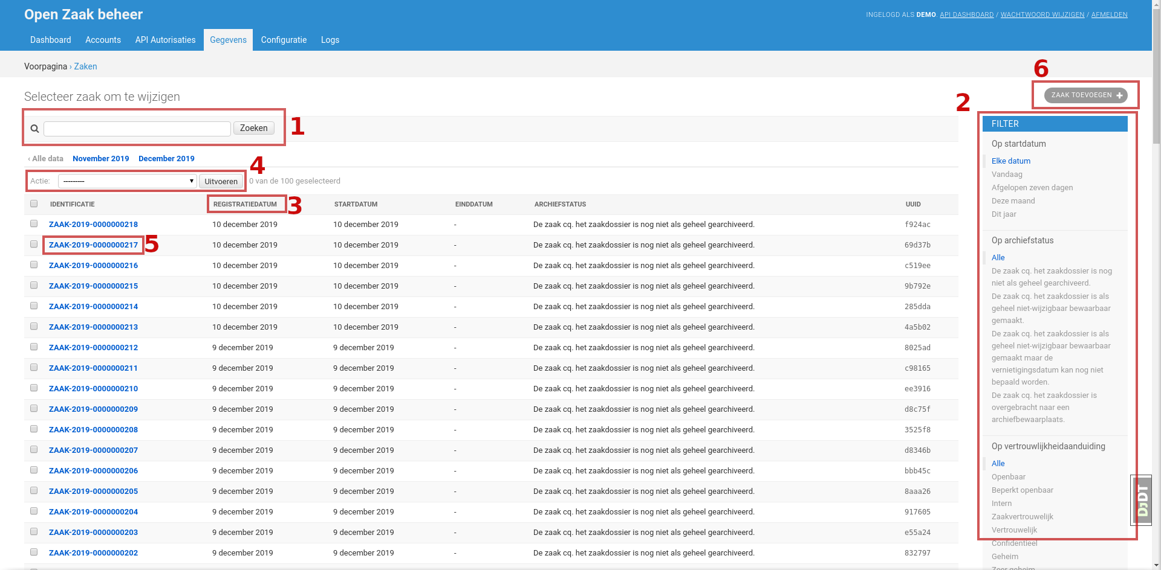Screen dimensions: 1161x570
Task: Tick the checkbox for ZAAK-2019-0000000212
Action: point(34,347)
